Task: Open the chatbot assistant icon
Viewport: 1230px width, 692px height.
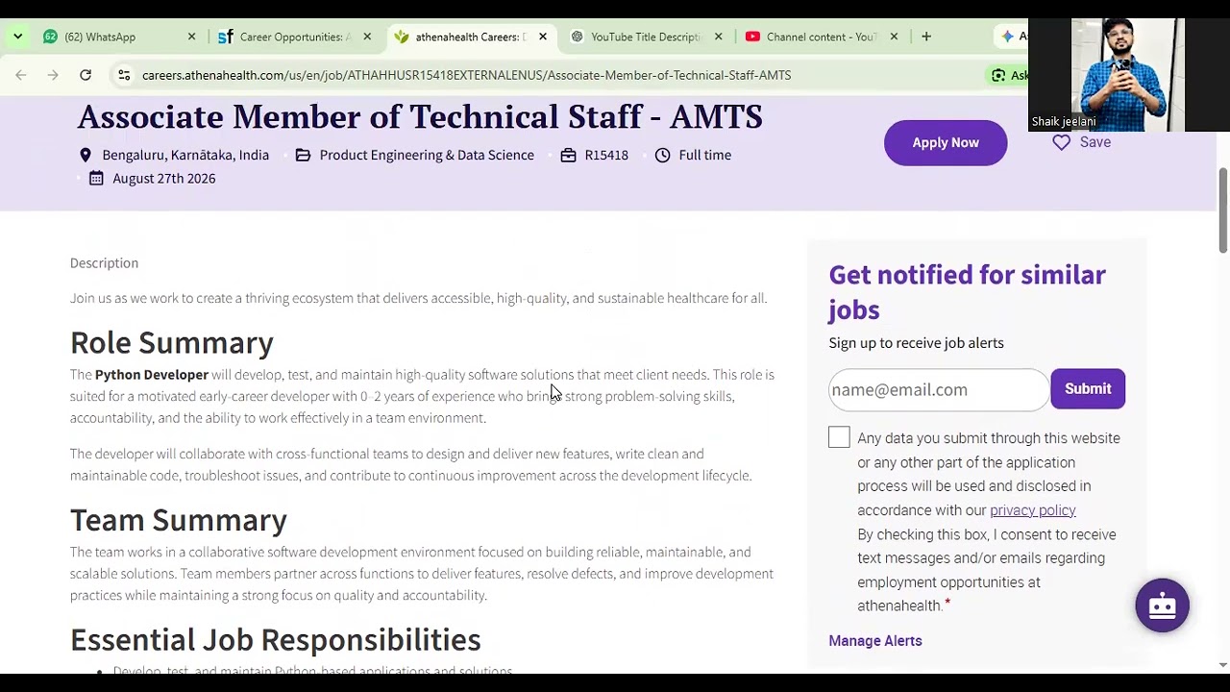Action: click(x=1162, y=605)
